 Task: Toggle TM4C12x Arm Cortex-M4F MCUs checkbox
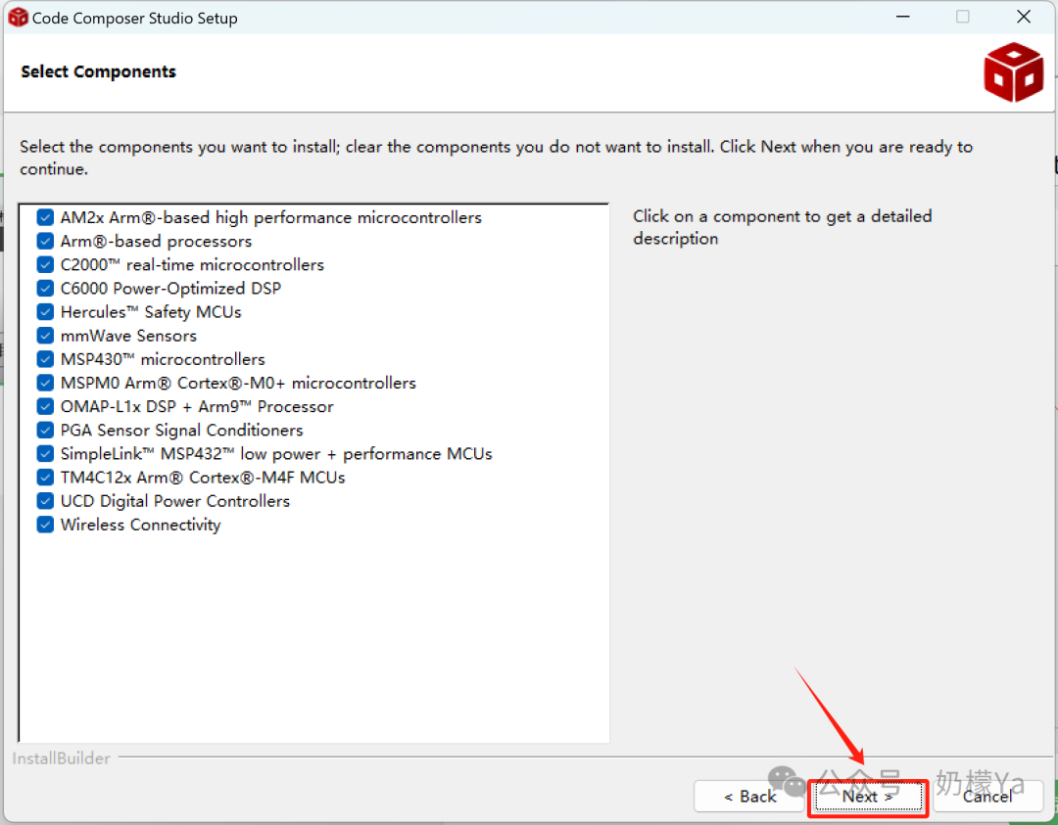click(45, 478)
